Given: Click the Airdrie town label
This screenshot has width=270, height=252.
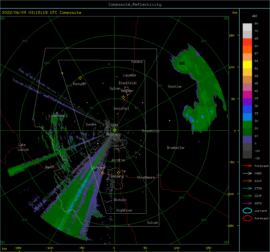Looking at the screenshot, I should (118, 160).
